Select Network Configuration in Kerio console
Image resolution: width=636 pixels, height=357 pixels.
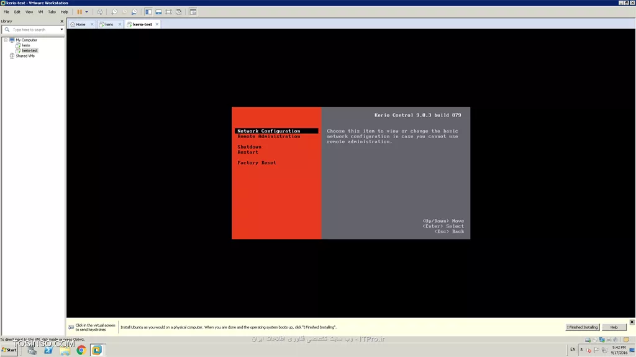(x=276, y=131)
